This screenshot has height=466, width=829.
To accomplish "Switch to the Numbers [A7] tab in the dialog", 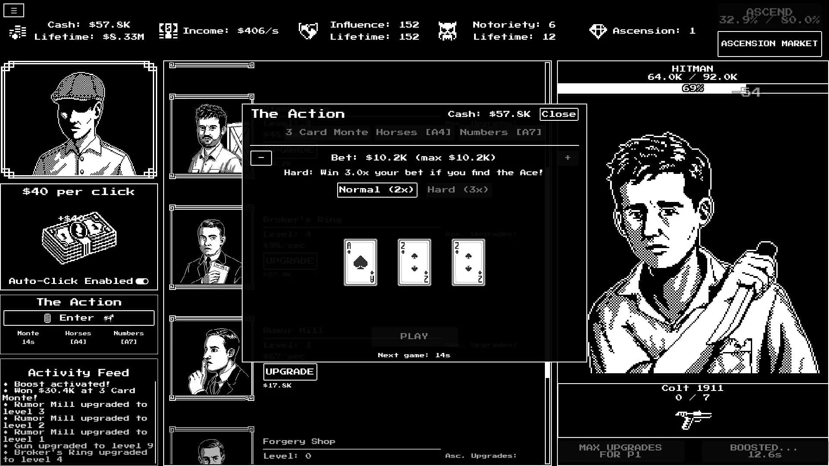I will click(500, 132).
